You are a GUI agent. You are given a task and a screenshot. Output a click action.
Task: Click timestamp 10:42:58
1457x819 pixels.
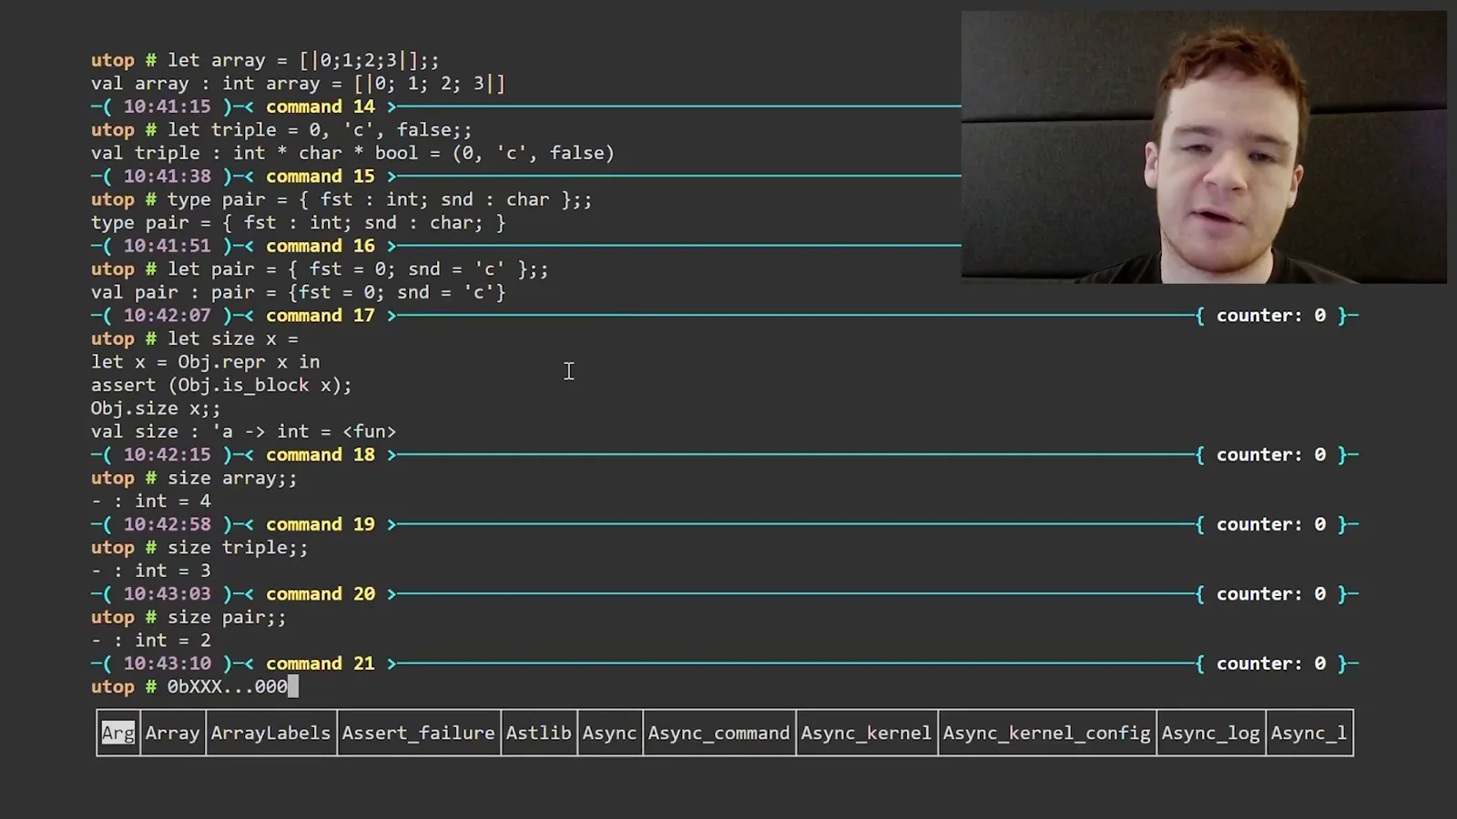[167, 524]
